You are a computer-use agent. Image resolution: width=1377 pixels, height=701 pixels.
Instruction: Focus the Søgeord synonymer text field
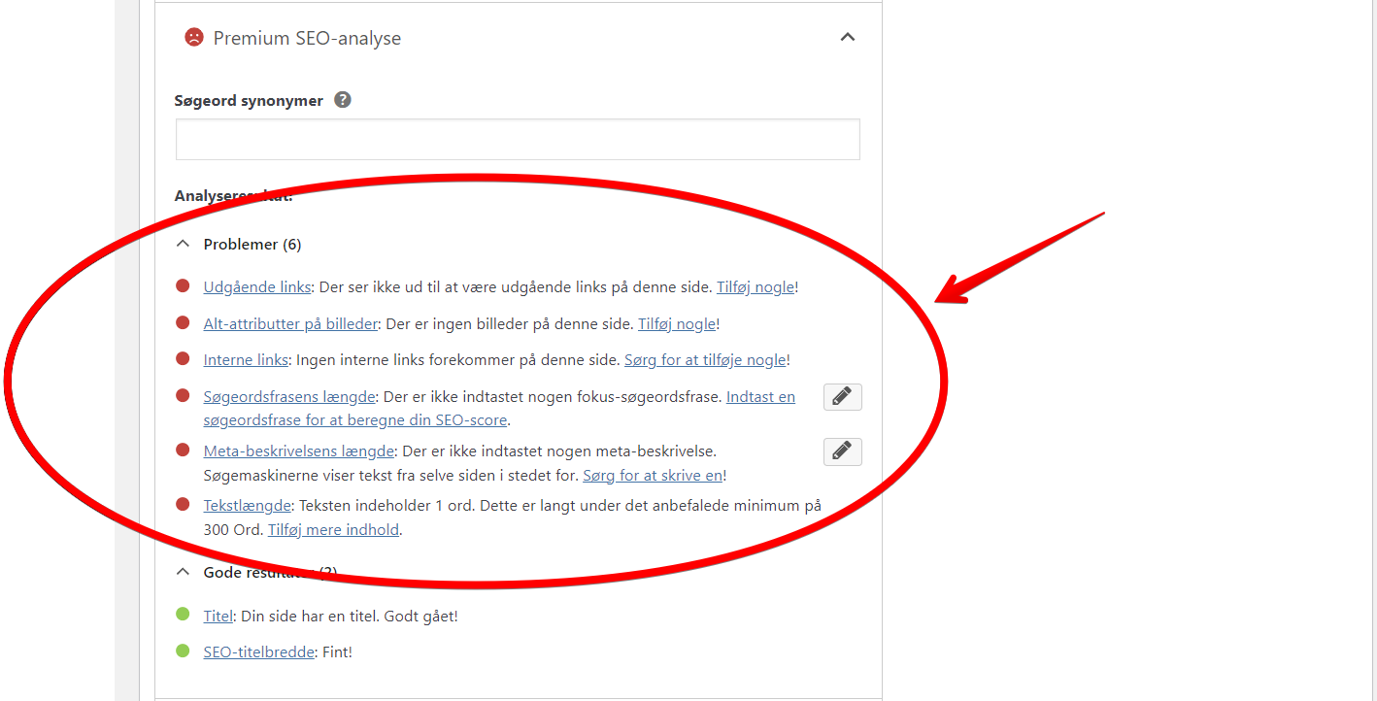pos(518,140)
